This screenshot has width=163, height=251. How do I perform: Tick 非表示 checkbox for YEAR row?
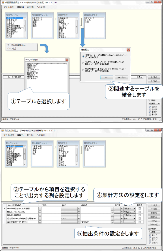(x=140, y=222)
